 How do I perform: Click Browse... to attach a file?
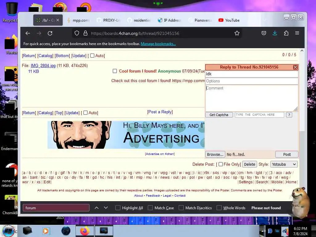215,154
